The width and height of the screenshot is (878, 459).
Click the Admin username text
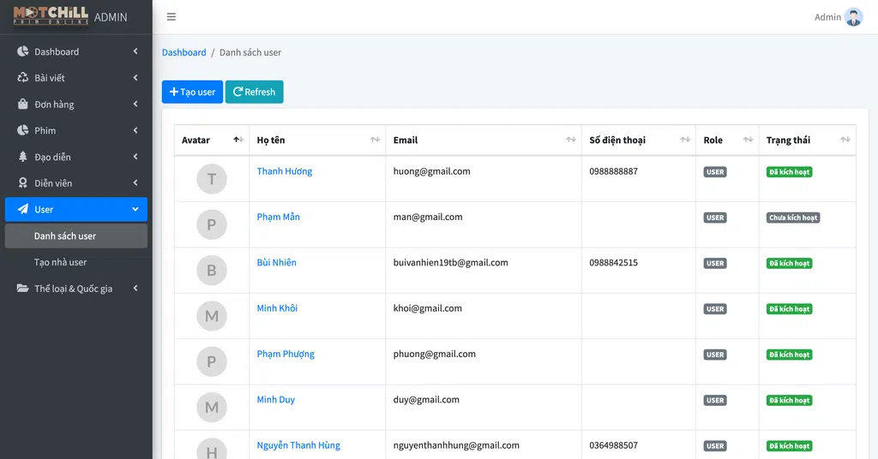pos(827,17)
